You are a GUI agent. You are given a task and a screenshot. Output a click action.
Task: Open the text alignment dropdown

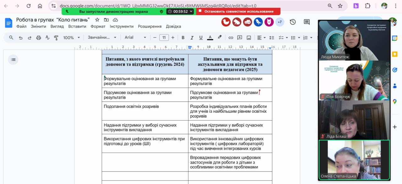262,38
